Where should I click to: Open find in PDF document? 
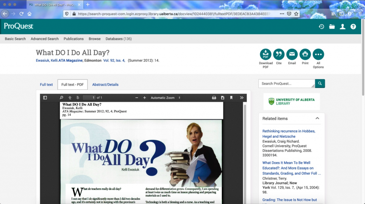point(61,98)
